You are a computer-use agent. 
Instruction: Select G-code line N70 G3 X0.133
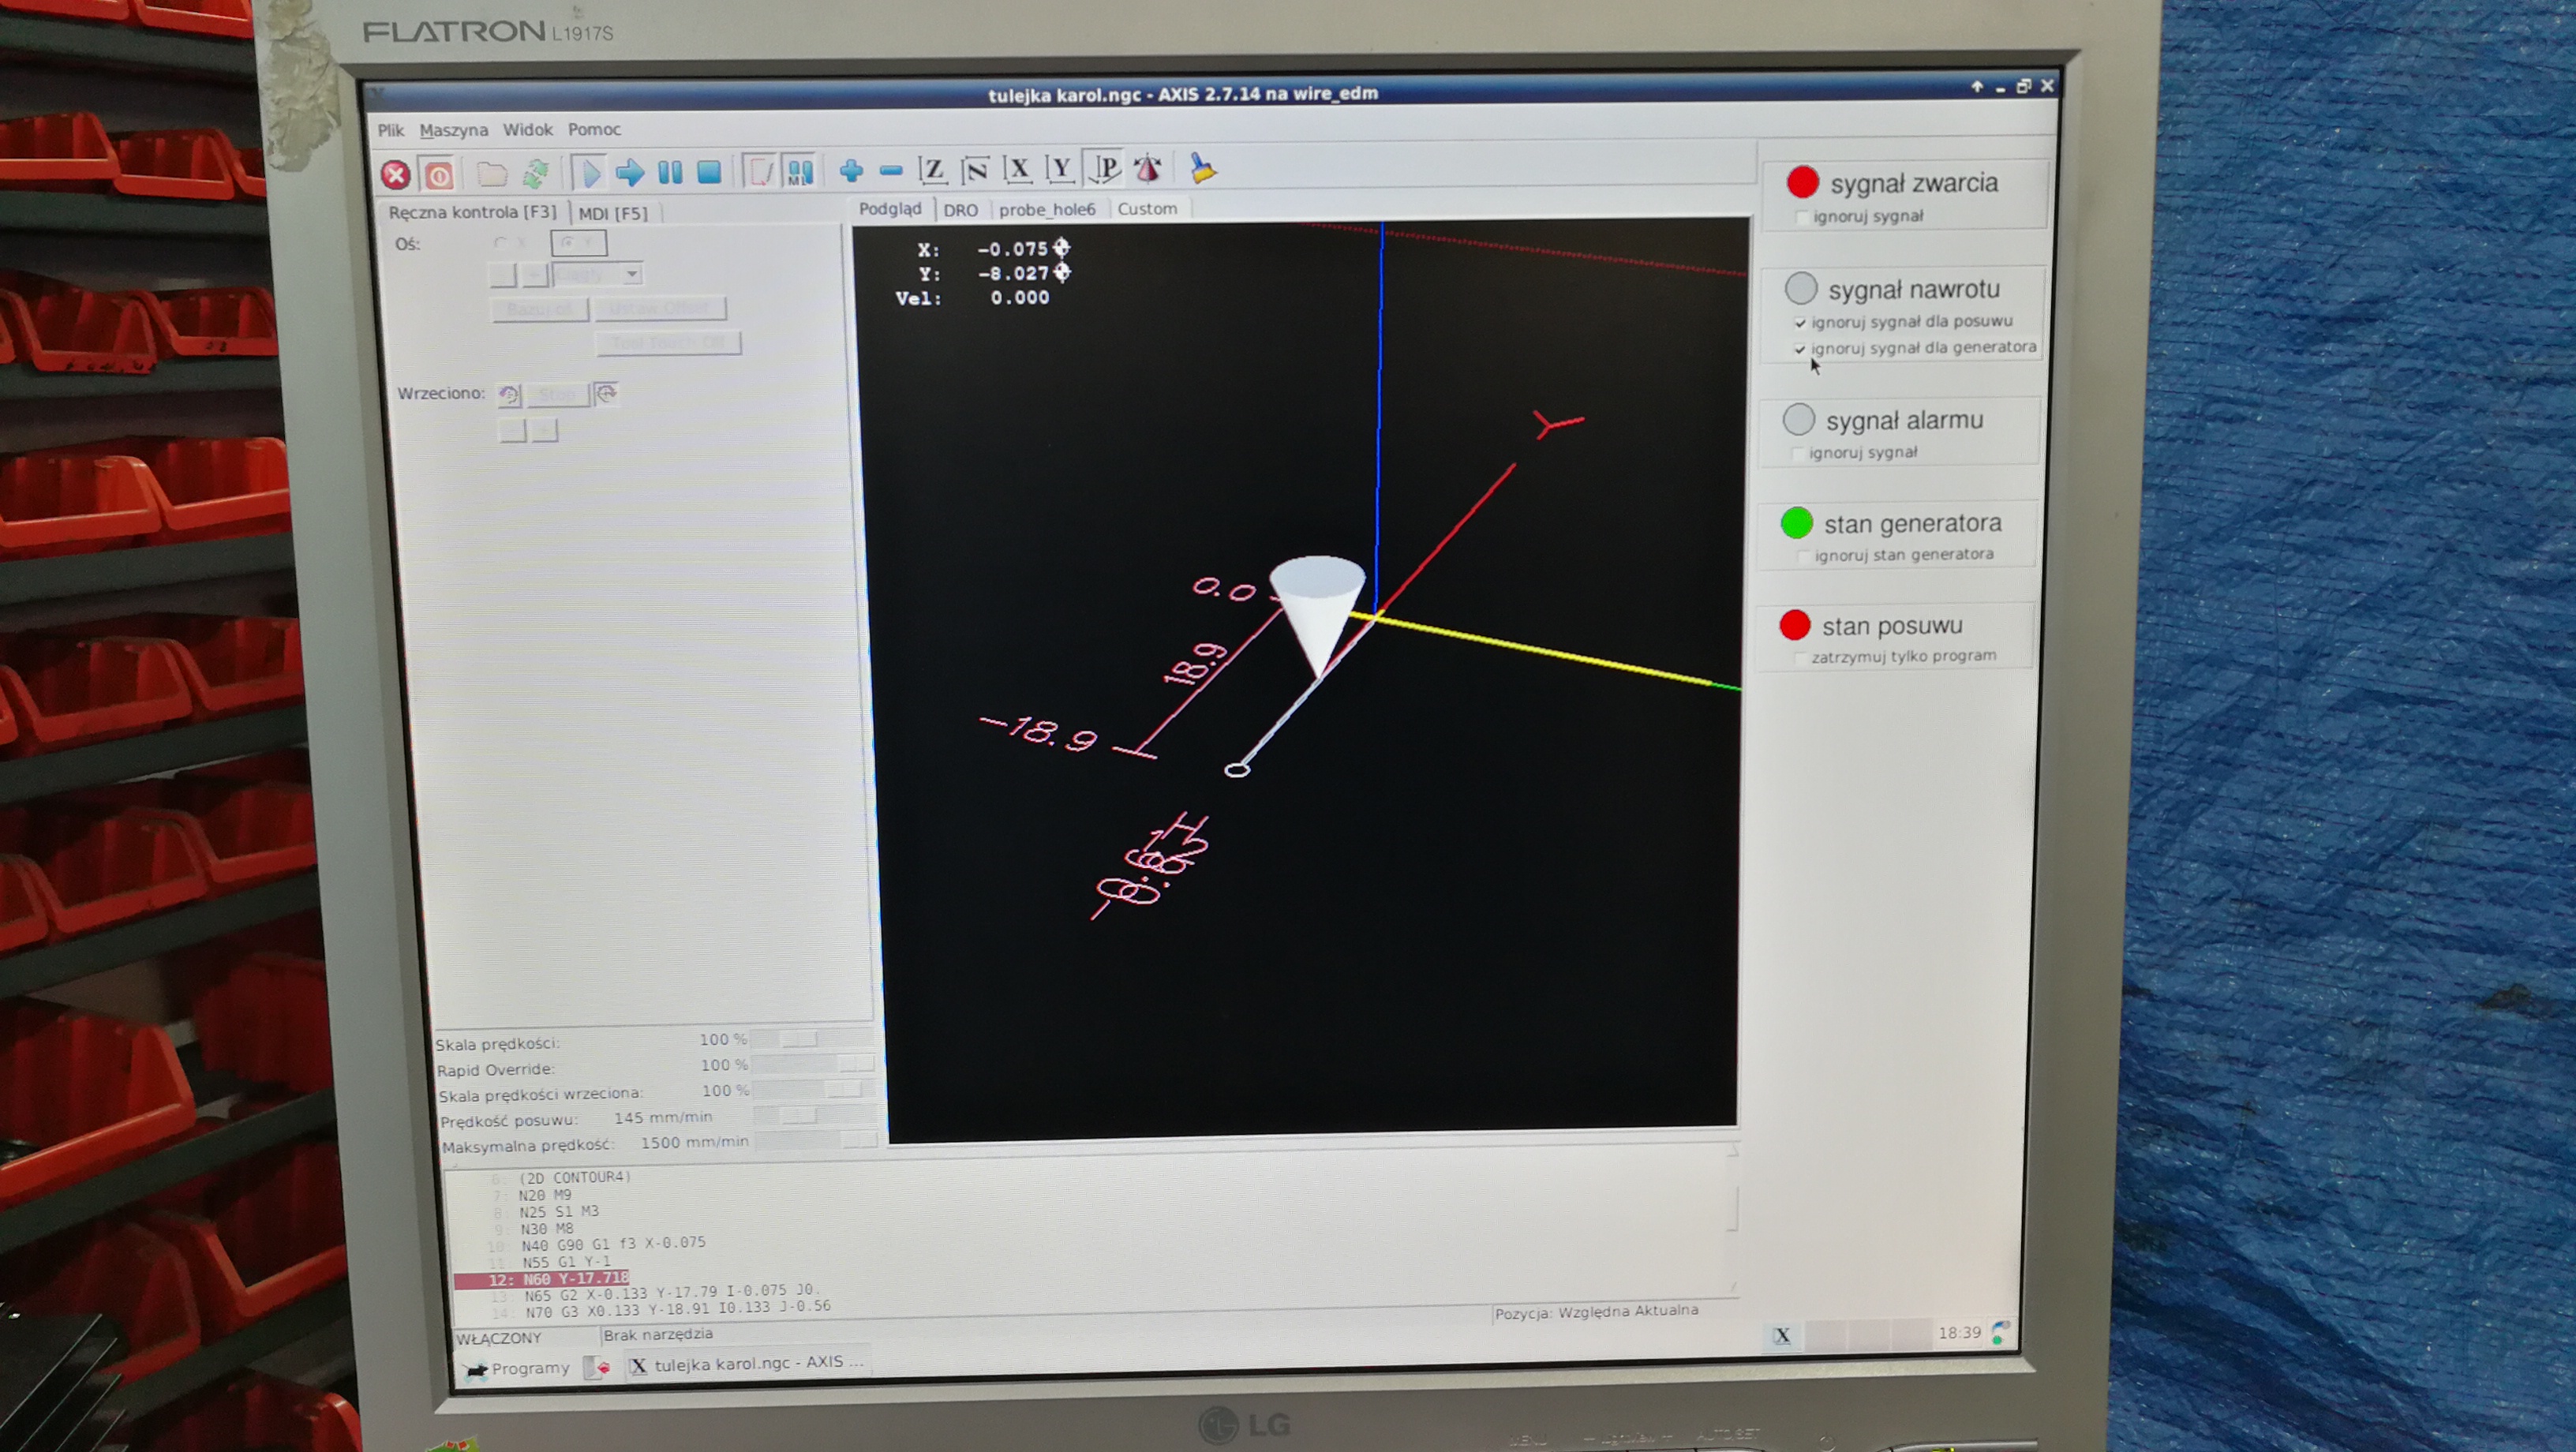pos(678,1308)
